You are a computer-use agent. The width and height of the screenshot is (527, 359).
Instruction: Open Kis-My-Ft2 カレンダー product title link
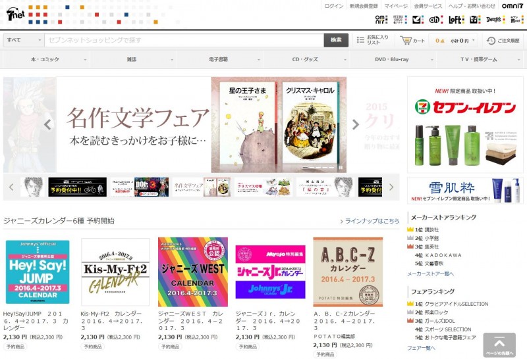click(x=112, y=321)
